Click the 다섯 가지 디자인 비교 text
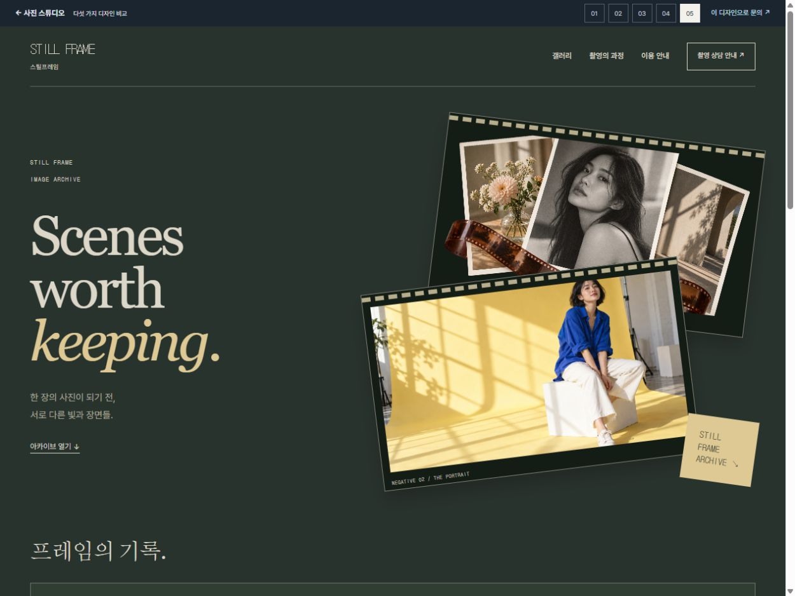This screenshot has width=795, height=596. point(100,13)
